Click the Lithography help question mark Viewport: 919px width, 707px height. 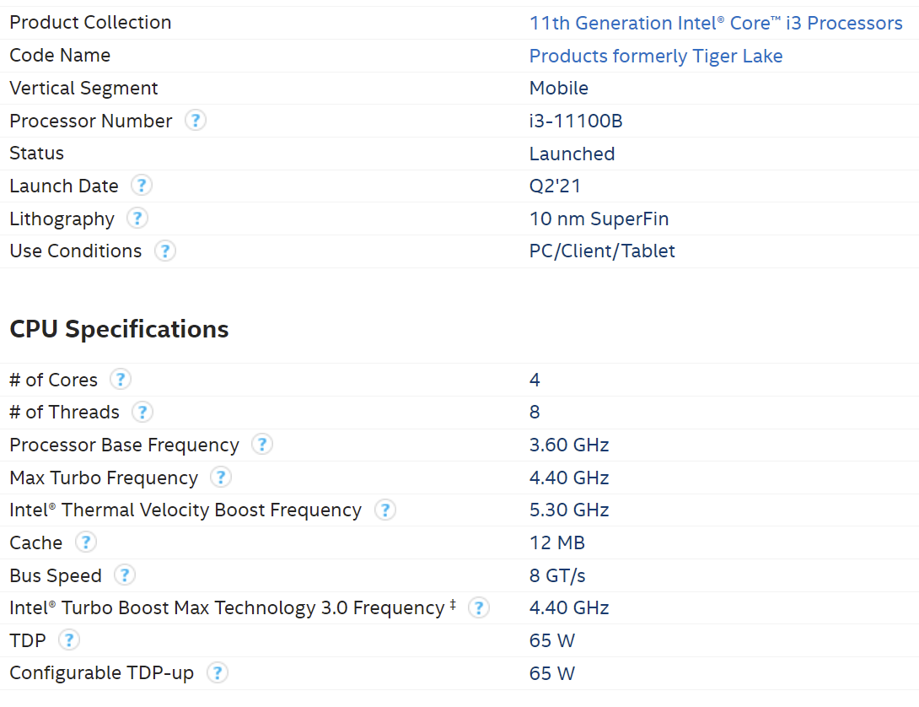137,218
